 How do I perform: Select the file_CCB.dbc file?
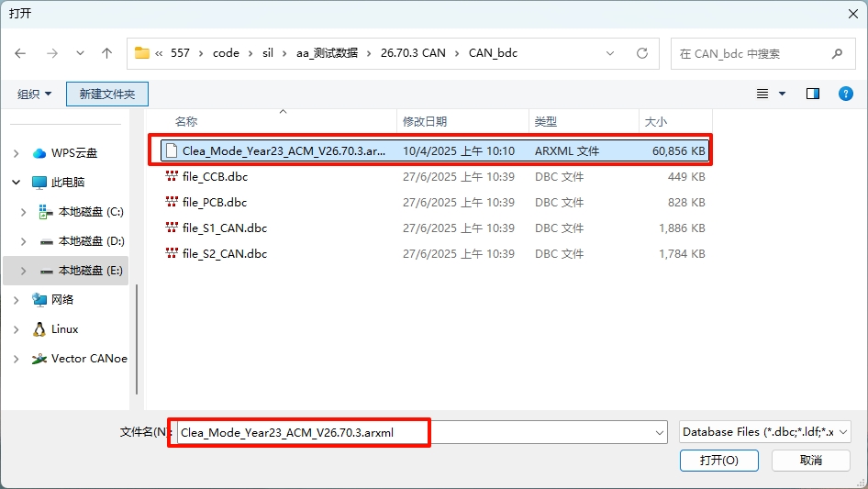coord(215,177)
